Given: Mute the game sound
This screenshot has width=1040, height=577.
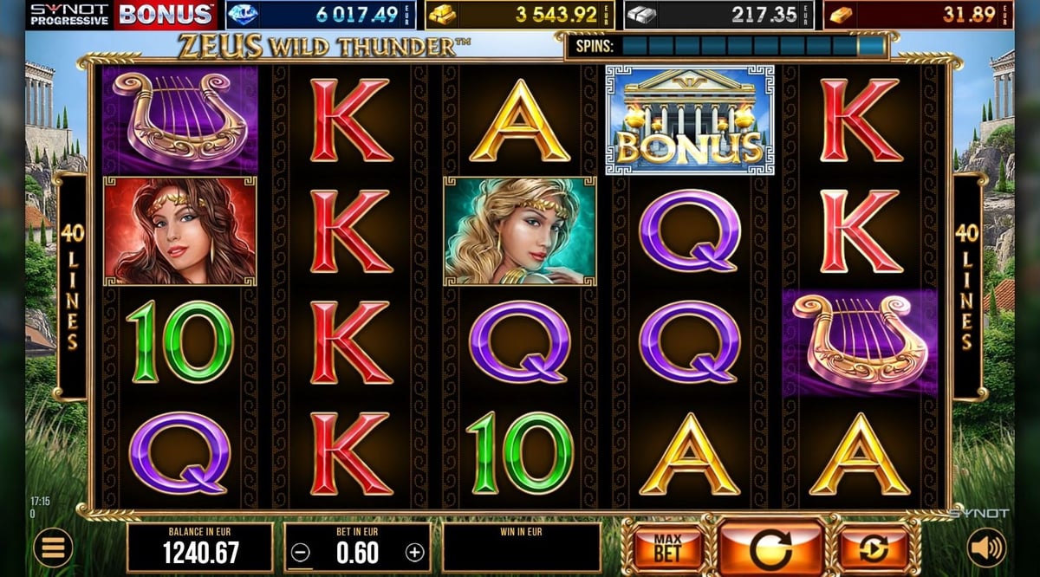Looking at the screenshot, I should (986, 548).
